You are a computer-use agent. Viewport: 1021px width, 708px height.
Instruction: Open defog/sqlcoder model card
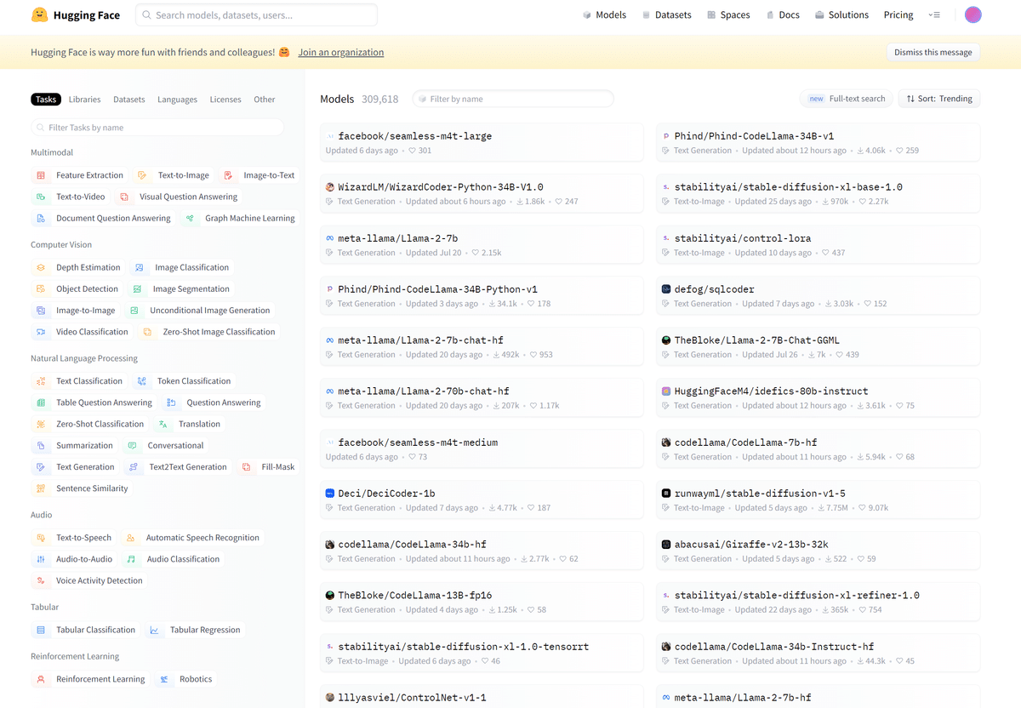click(818, 295)
